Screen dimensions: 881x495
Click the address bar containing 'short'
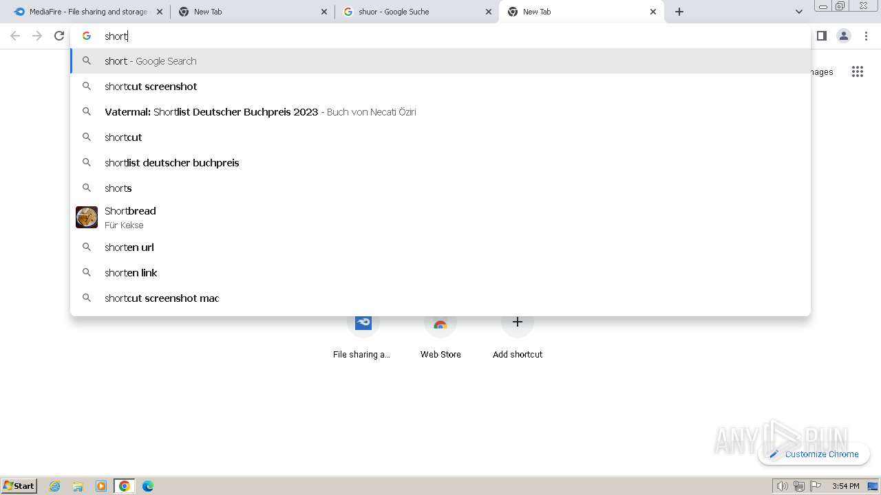point(440,36)
